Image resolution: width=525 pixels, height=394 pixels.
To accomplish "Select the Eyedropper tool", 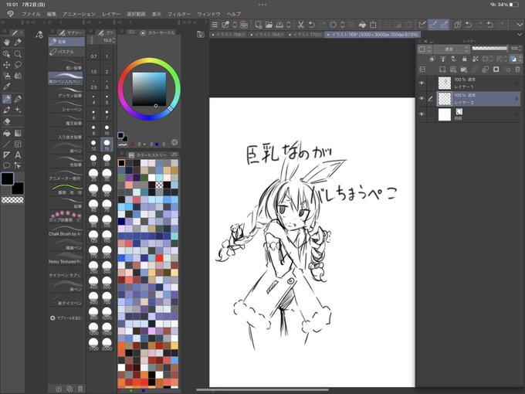I will (7, 86).
